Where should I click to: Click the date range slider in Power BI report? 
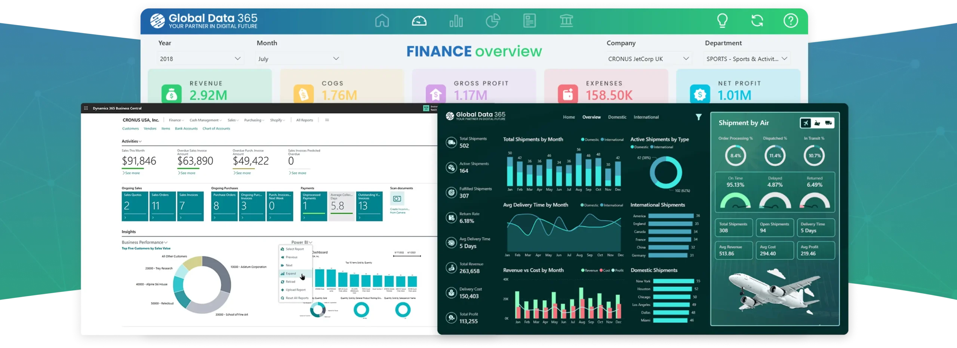pyautogui.click(x=407, y=256)
